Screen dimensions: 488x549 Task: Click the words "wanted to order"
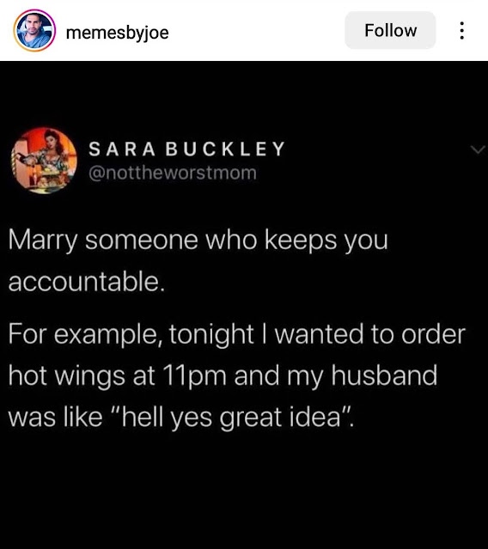[x=370, y=334]
